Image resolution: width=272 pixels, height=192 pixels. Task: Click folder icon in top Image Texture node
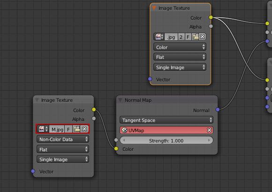pyautogui.click(x=196, y=37)
